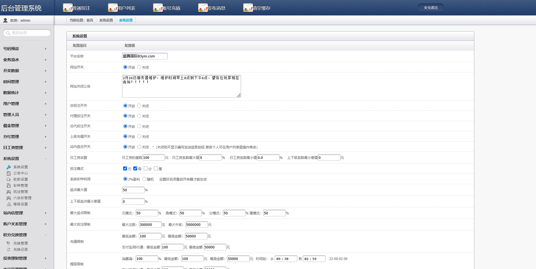The width and height of the screenshot is (536, 269).
Task: Click the 发布消息 chart icon
Action: [203, 8]
